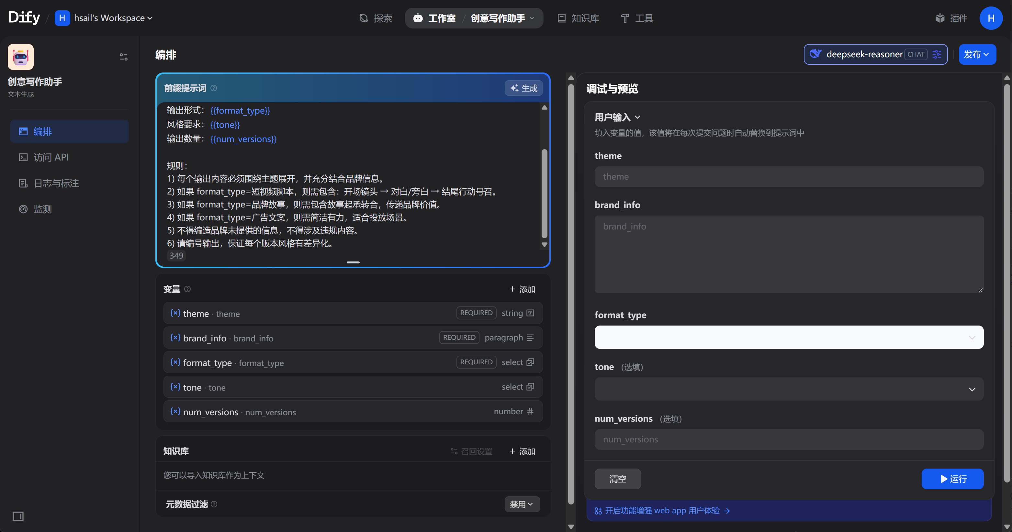1012x532 pixels.
Task: Open 召回设置 in the knowledge section
Action: pyautogui.click(x=471, y=451)
